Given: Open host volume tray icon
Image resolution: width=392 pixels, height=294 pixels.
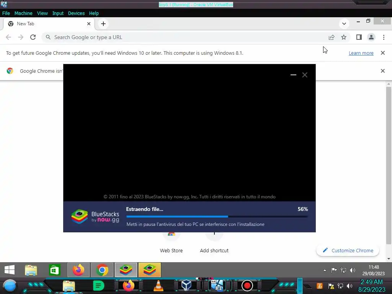Looking at the screenshot, I should click(350, 286).
